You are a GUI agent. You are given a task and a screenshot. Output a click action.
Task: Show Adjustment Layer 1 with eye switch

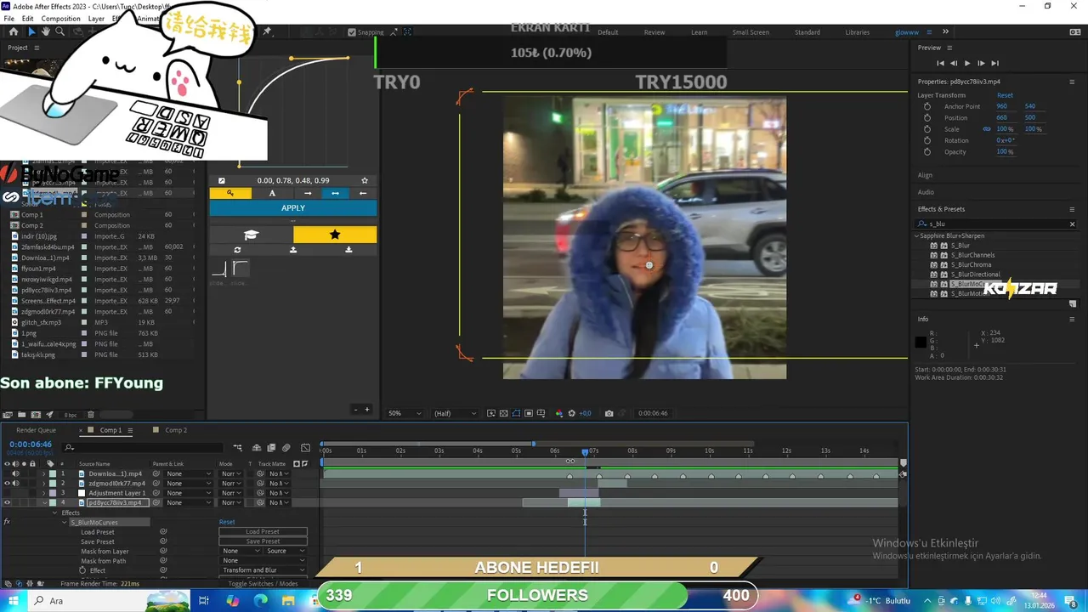[x=7, y=493]
